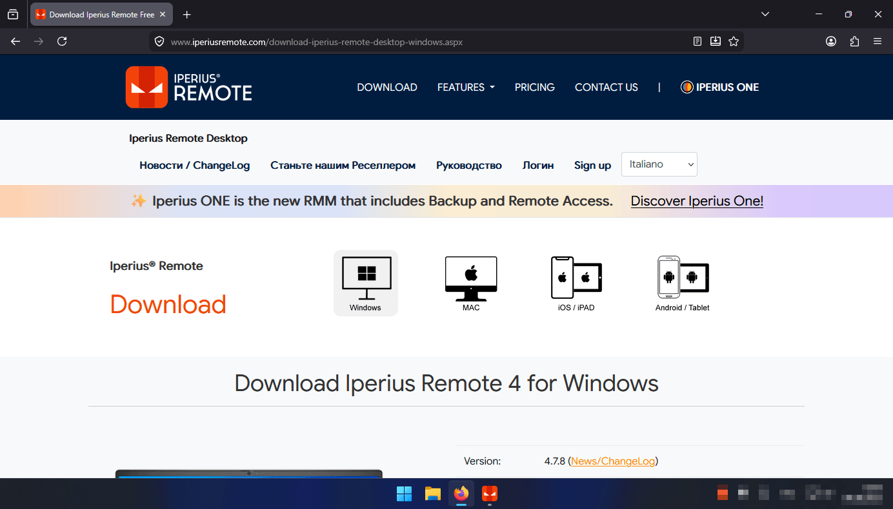Open the language dropdown showing Italiano
This screenshot has height=509, width=893.
659,164
